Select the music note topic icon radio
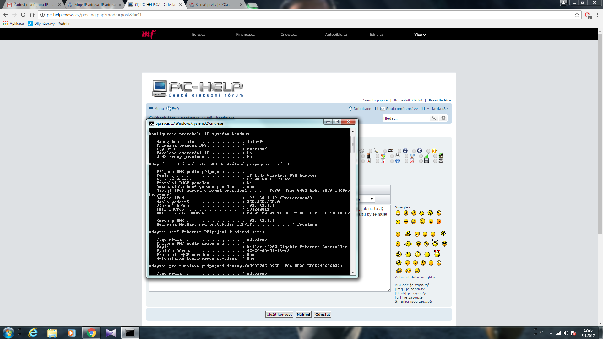Viewport: 603px width, 339px height. [x=399, y=151]
